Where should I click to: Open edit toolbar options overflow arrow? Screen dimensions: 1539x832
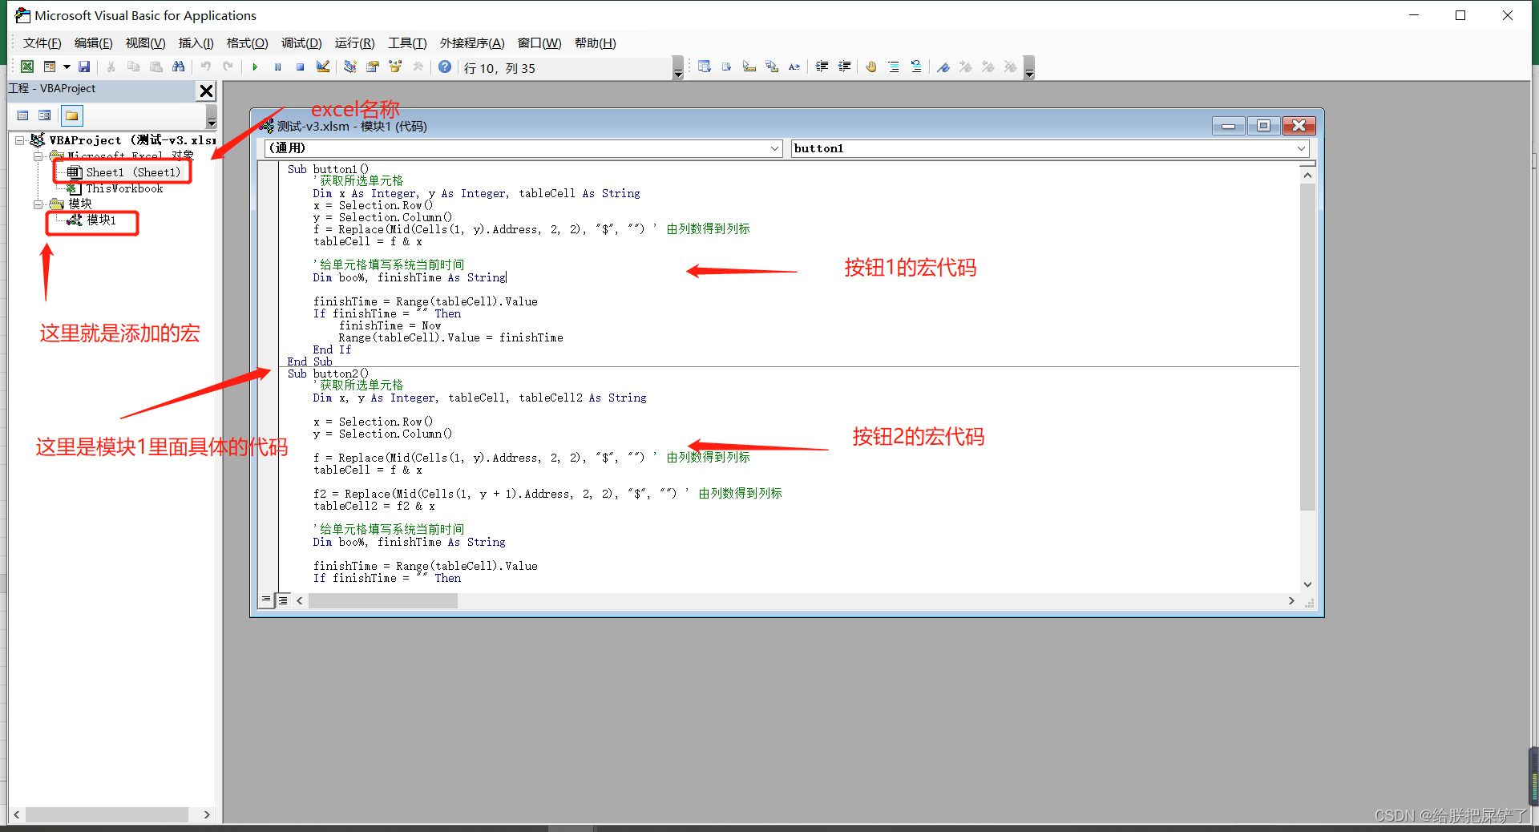pyautogui.click(x=1029, y=68)
